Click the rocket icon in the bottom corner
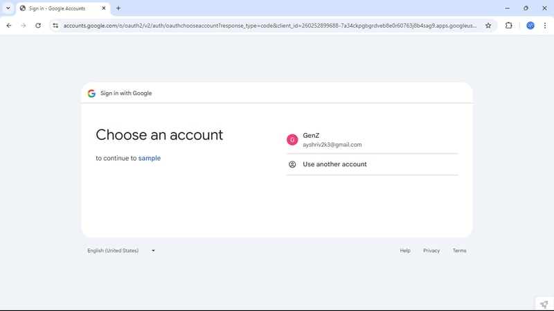 (544, 304)
